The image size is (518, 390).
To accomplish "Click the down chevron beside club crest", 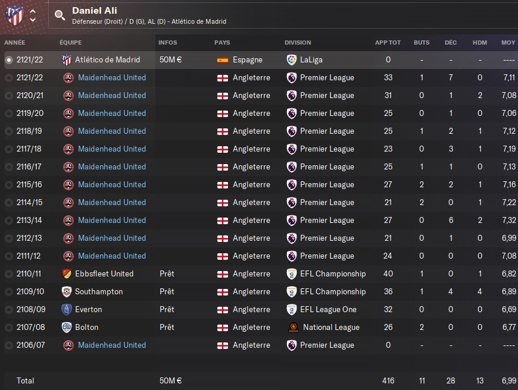I will tap(33, 20).
